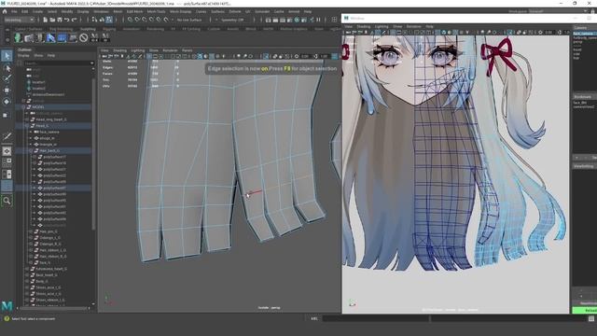The width and height of the screenshot is (597, 336).
Task: Activate the Paint Selection tool
Action: [x=7, y=78]
